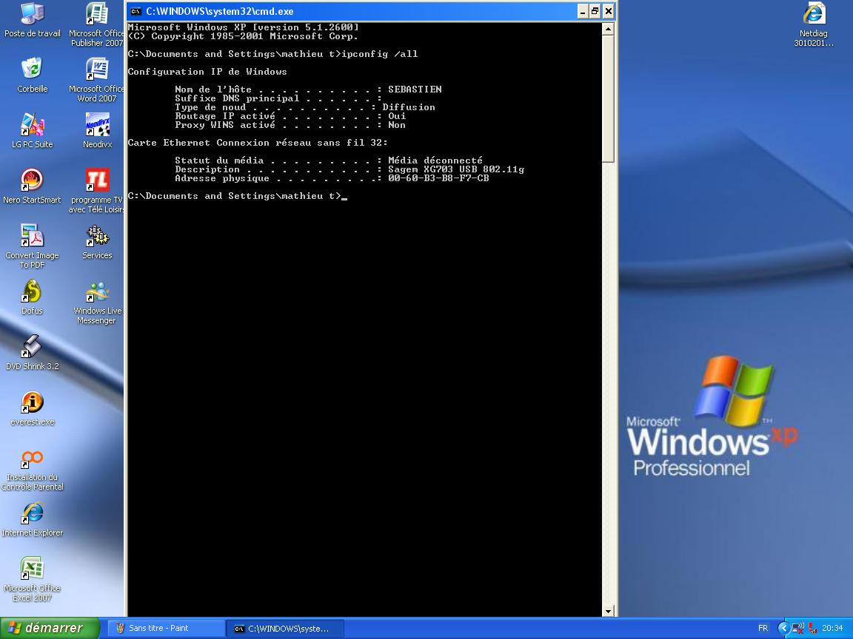Click the 'Diffusion' node type value
The height and width of the screenshot is (639, 853).
[409, 107]
